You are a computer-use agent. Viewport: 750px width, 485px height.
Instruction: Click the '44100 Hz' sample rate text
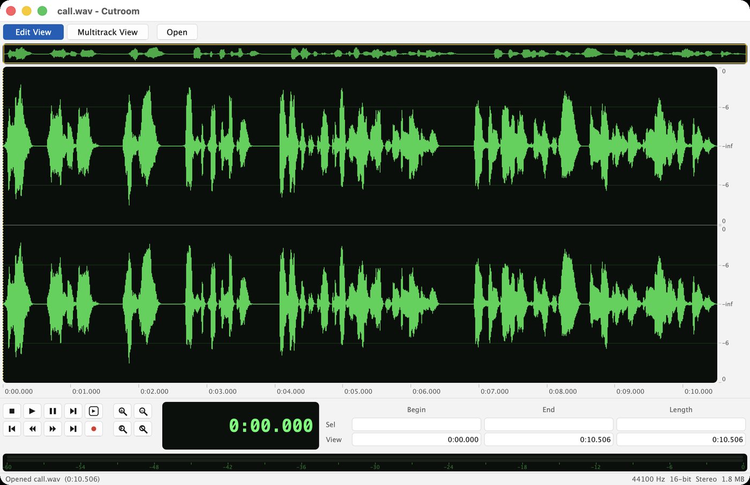click(648, 479)
